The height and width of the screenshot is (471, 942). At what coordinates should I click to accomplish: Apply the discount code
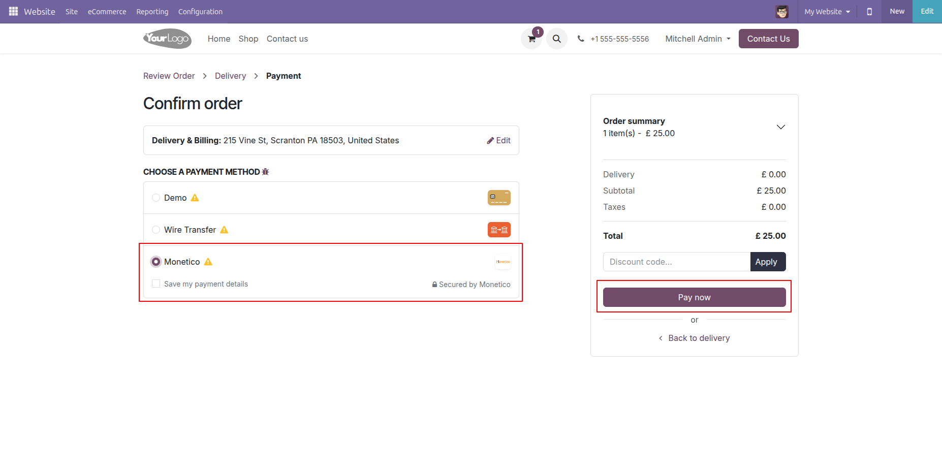[768, 262]
